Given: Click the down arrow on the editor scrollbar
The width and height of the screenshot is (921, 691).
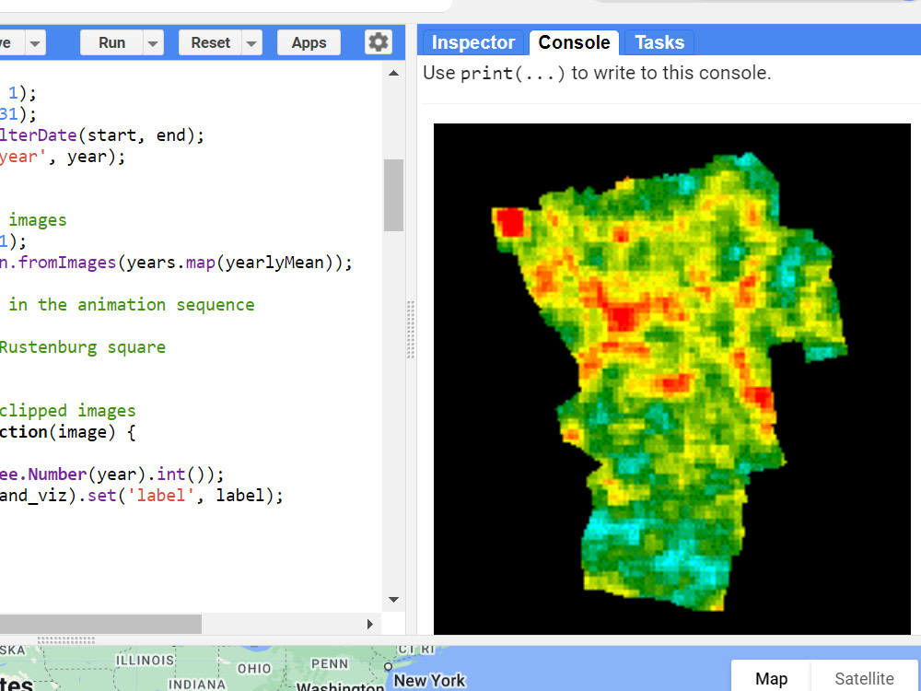Looking at the screenshot, I should [x=393, y=599].
